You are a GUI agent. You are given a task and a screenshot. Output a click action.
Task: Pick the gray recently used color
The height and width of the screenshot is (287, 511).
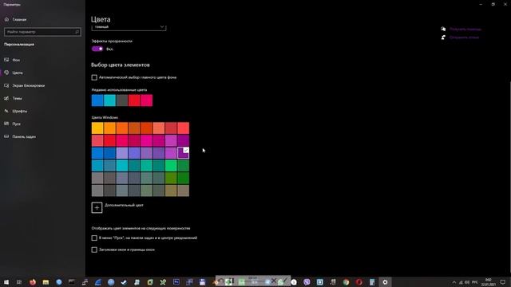pos(122,100)
